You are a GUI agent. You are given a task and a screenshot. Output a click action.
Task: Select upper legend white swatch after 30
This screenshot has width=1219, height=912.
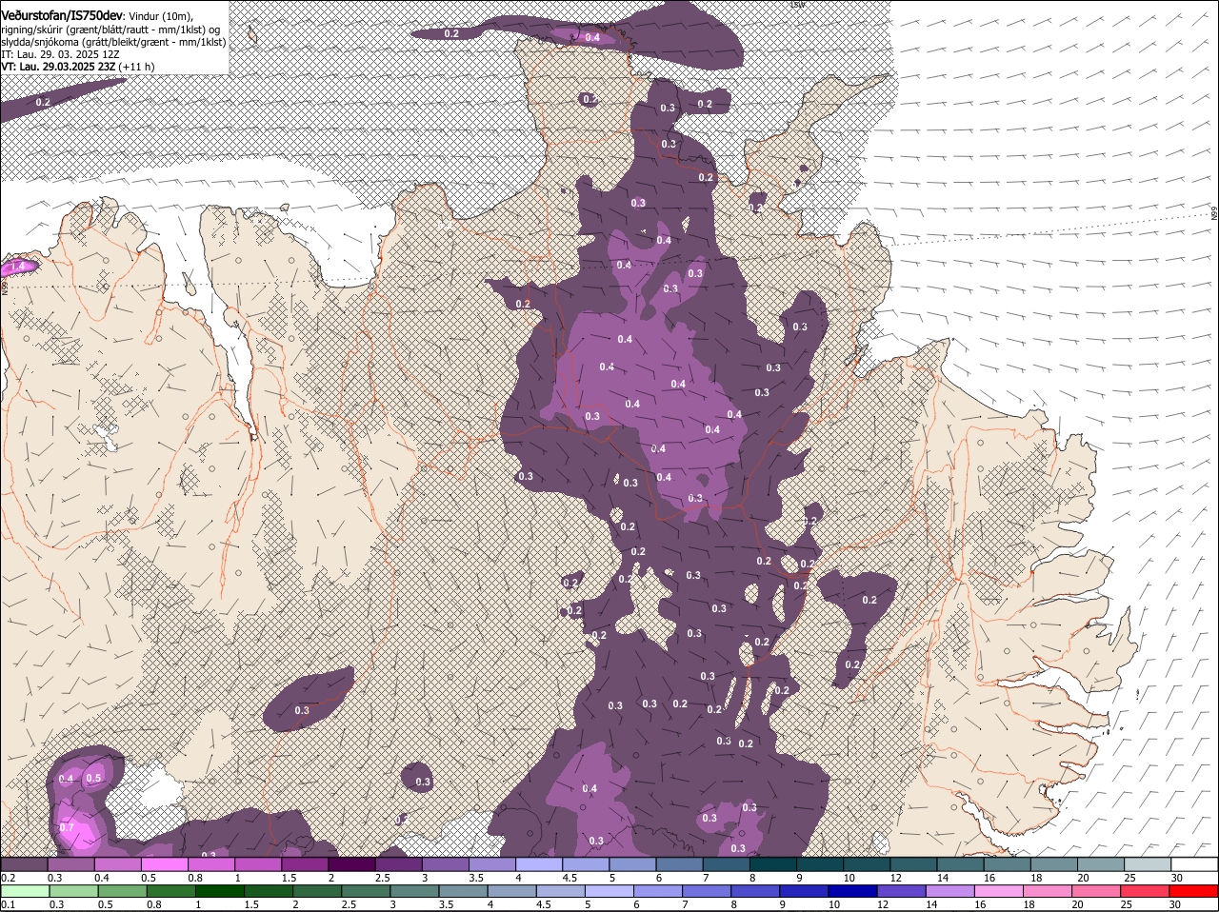[1194, 864]
